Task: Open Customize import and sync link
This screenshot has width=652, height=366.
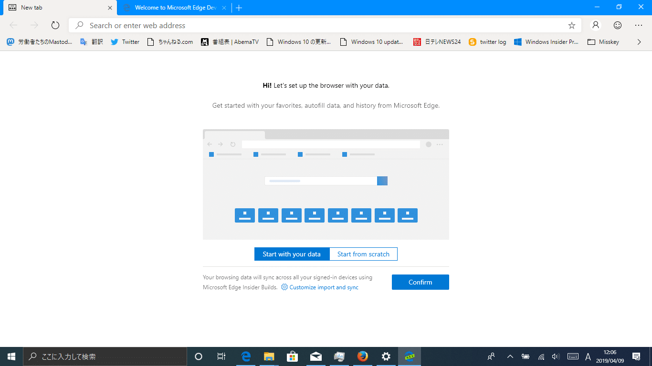Action: click(x=320, y=287)
